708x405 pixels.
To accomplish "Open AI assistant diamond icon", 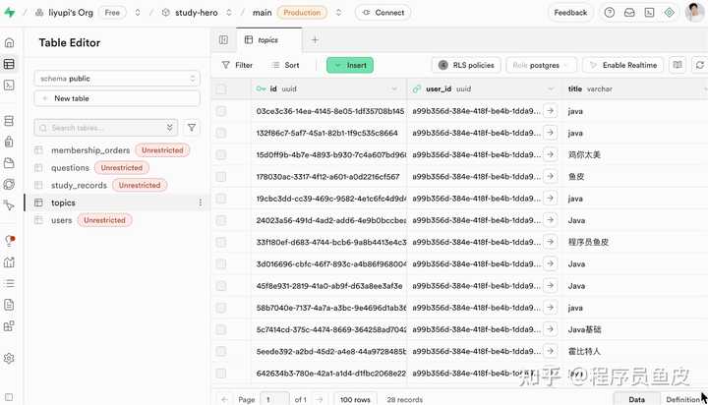I will point(670,13).
